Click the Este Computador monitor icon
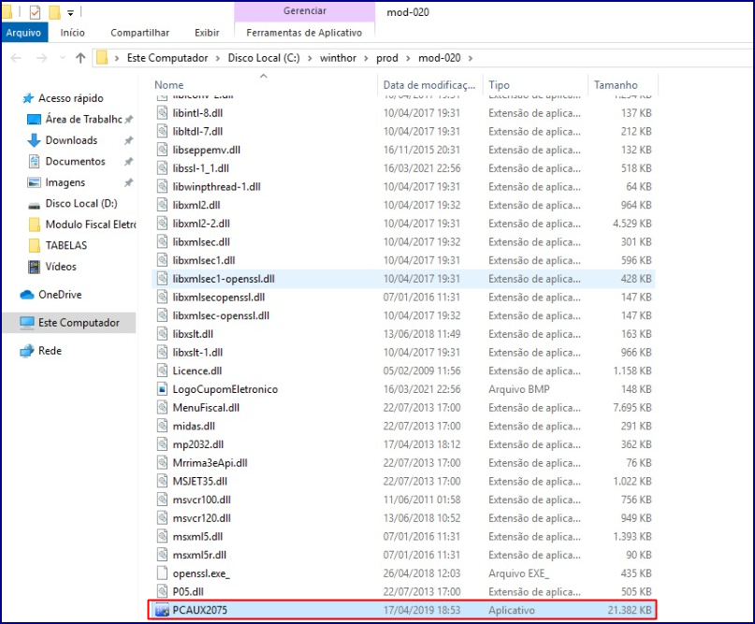755x624 pixels. (x=27, y=323)
